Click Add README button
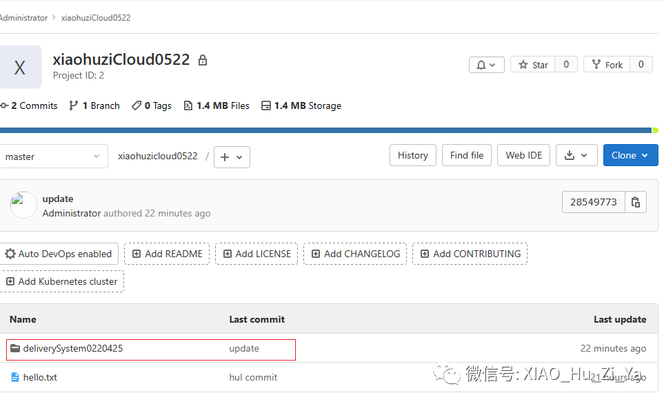Viewport: 664px width, 404px height. click(167, 254)
